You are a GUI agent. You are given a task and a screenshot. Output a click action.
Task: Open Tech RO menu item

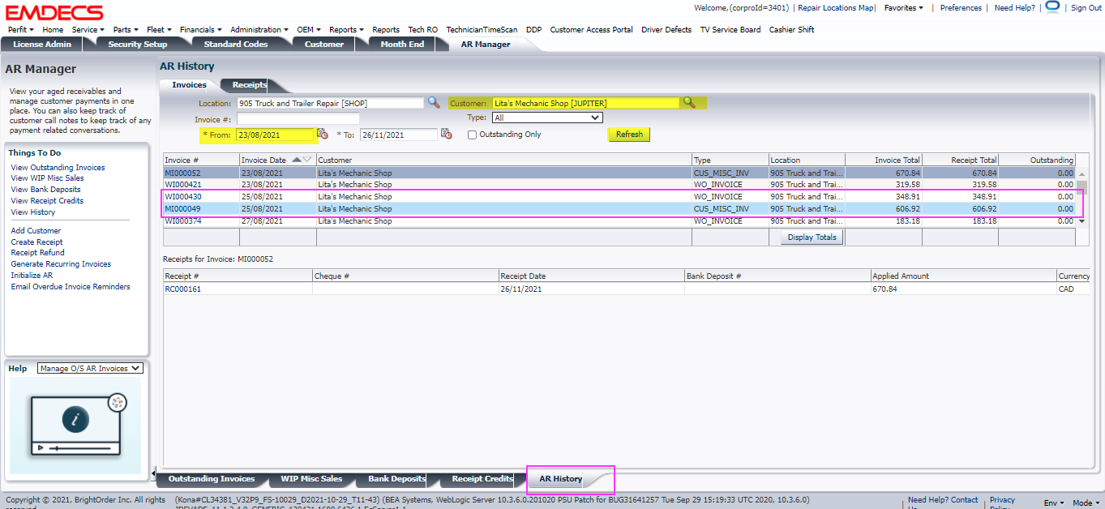[x=422, y=30]
